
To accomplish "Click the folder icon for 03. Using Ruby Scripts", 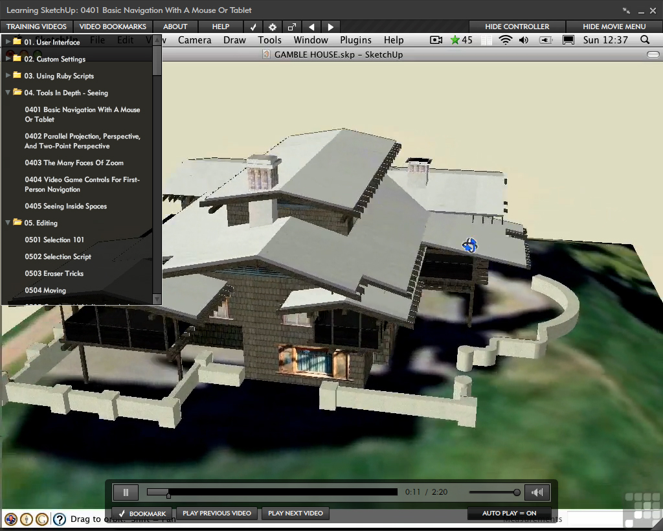I will (x=17, y=75).
